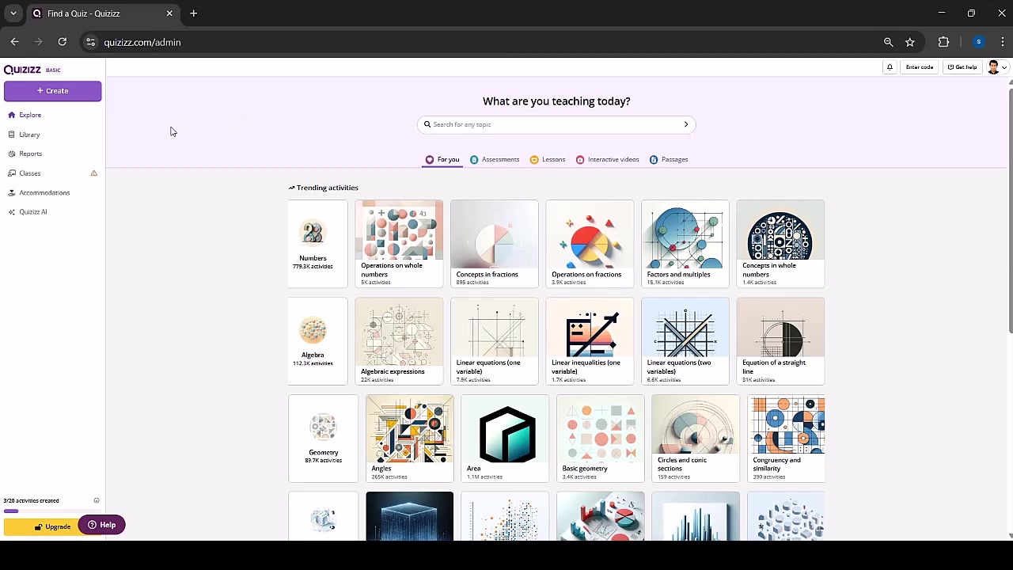Open Accommodations in the sidebar
This screenshot has height=570, width=1013.
(x=39, y=192)
